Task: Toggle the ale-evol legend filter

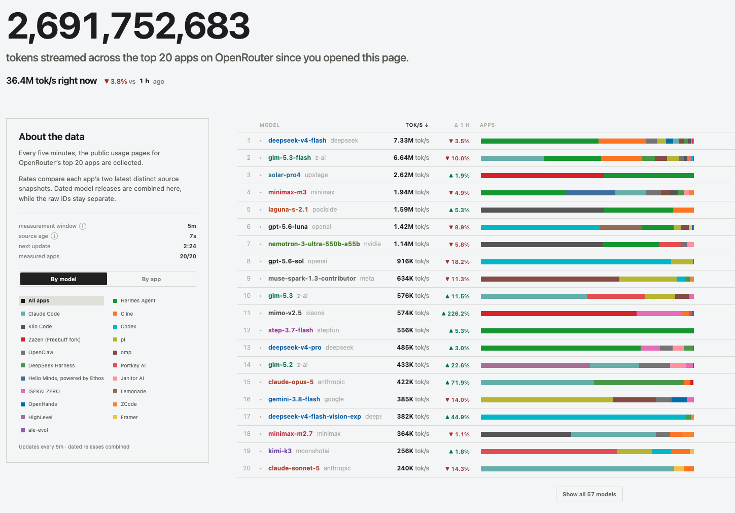Action: point(34,430)
